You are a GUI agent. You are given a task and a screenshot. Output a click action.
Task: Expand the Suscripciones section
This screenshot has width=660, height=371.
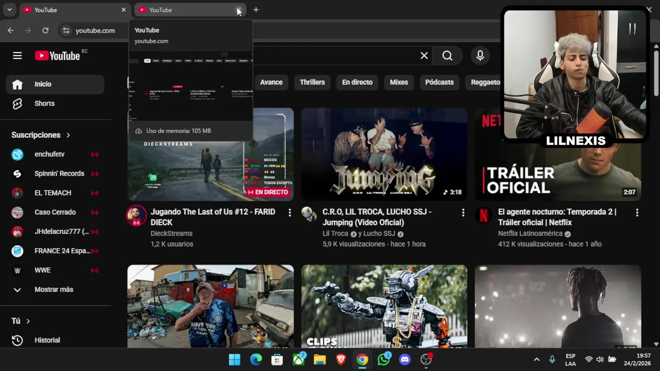point(41,135)
